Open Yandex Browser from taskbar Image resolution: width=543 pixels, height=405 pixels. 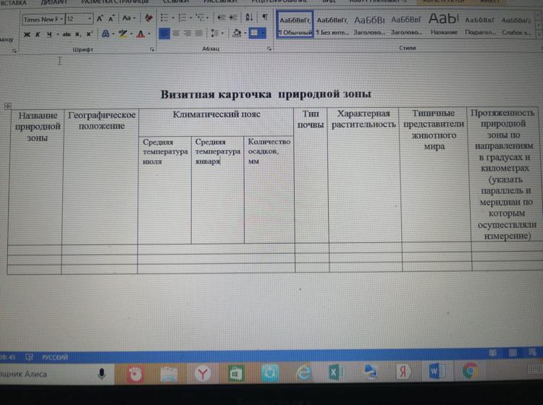coord(202,373)
